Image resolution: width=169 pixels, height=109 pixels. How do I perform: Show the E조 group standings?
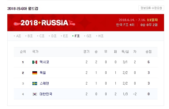coord(65,36)
